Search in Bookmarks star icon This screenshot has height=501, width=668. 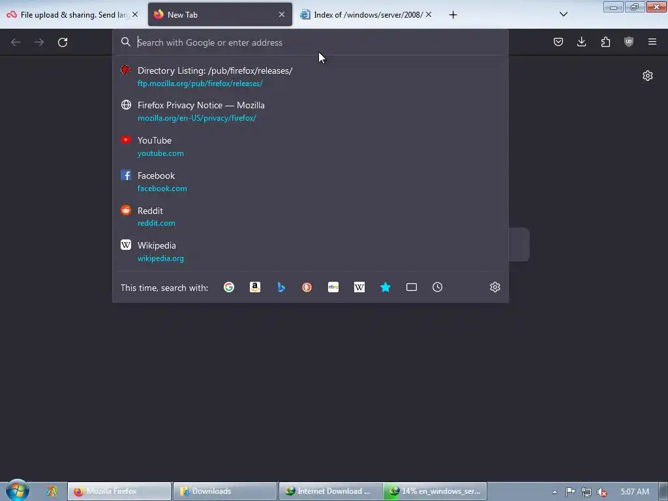(385, 287)
